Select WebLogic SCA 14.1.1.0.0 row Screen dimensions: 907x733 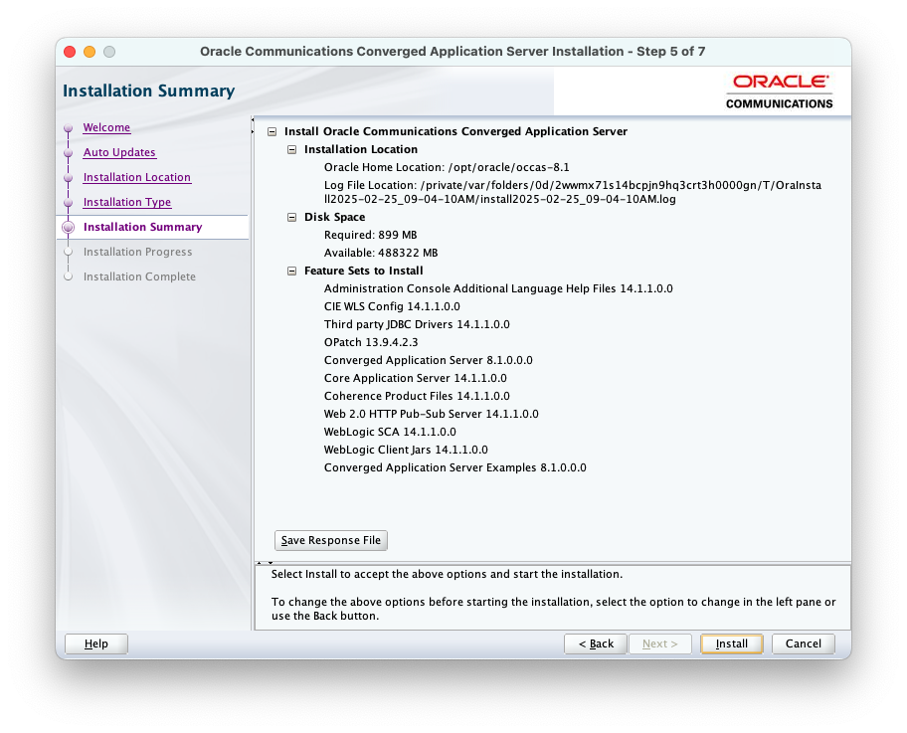390,433
